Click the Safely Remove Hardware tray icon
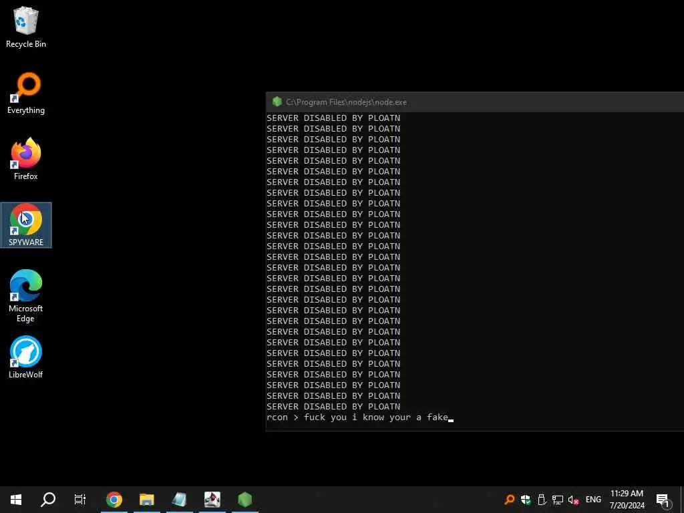The width and height of the screenshot is (684, 513). [541, 500]
